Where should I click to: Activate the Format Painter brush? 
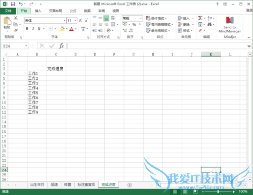(x=16, y=30)
